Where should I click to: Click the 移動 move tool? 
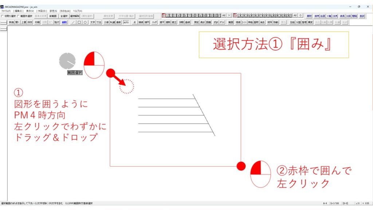coord(276,22)
